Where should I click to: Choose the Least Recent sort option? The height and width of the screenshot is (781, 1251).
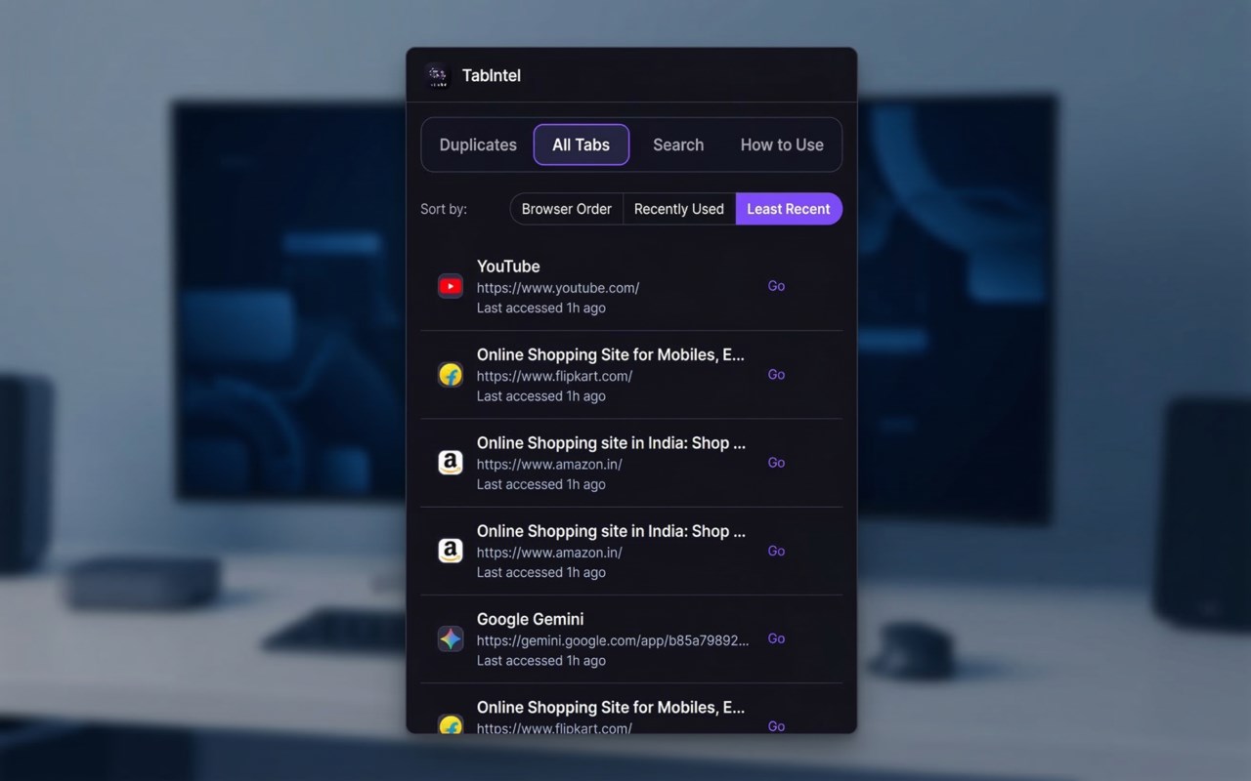click(x=789, y=209)
